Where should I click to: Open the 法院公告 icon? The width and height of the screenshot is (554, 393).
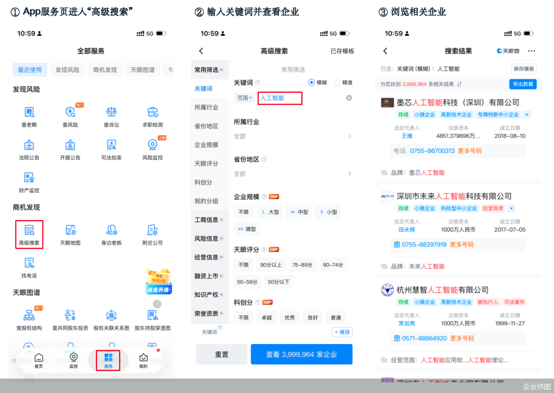tap(29, 145)
